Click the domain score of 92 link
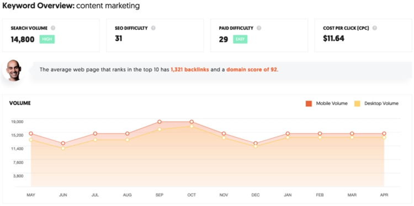The width and height of the screenshot is (414, 206). coord(252,70)
